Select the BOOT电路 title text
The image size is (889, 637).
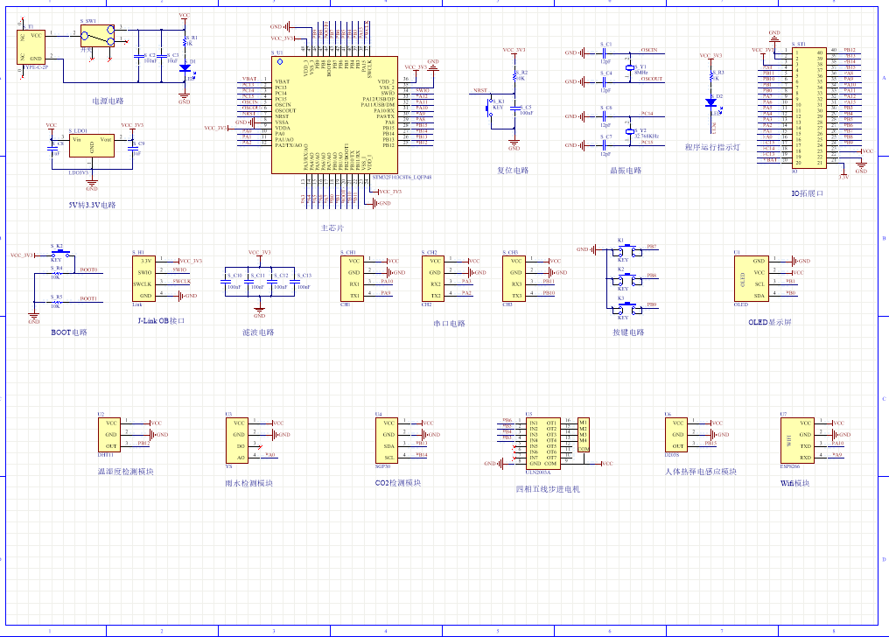coord(69,332)
